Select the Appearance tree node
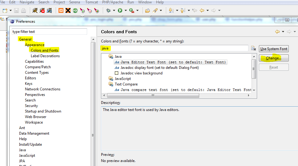Viewport: 298px width, 166px height. [x=34, y=45]
